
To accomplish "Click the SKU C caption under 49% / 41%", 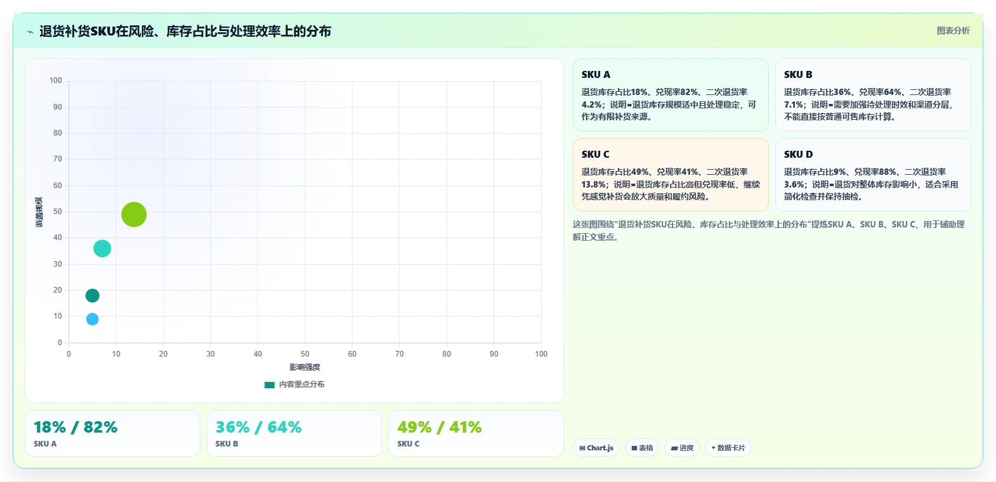I will click(409, 444).
